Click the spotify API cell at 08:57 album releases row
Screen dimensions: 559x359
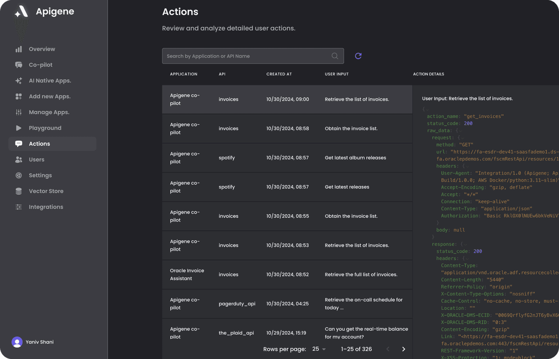[227, 158]
